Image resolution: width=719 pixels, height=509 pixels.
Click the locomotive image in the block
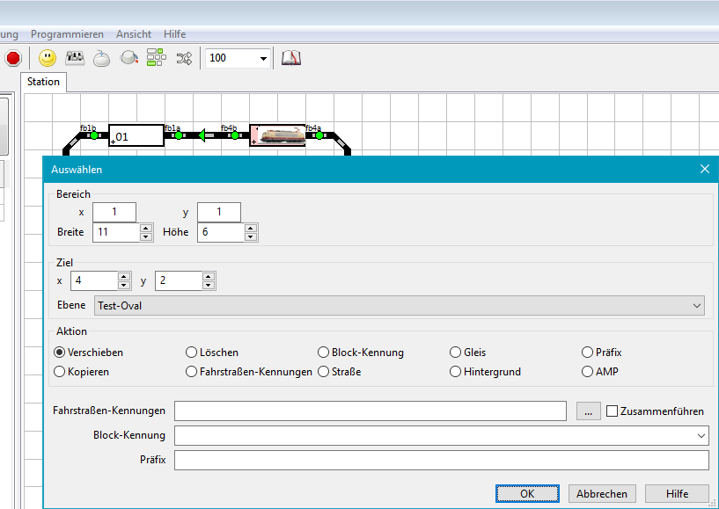click(278, 135)
